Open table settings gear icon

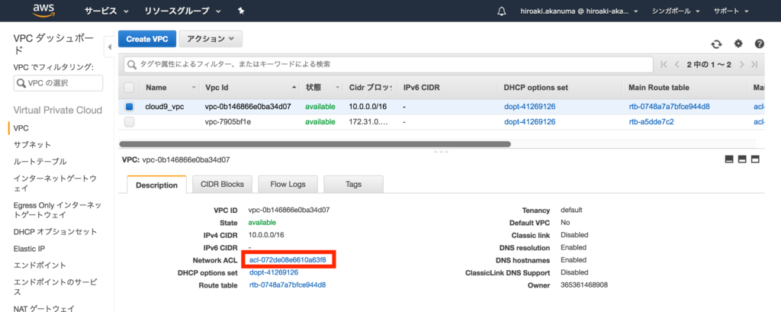click(x=738, y=43)
